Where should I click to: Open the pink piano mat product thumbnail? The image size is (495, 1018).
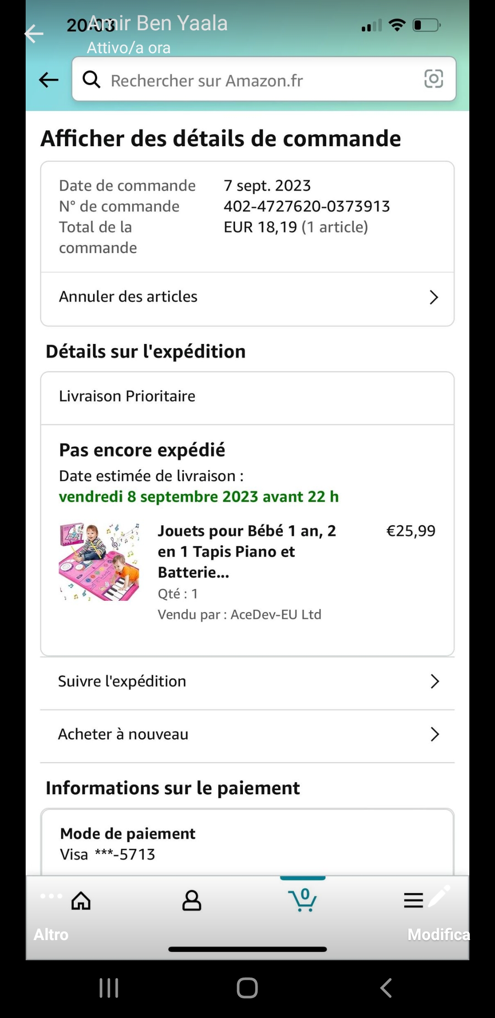[x=99, y=562]
